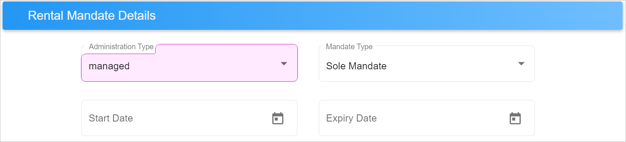
Task: Click blank area right of Sole Mandate text
Action: tap(450, 66)
